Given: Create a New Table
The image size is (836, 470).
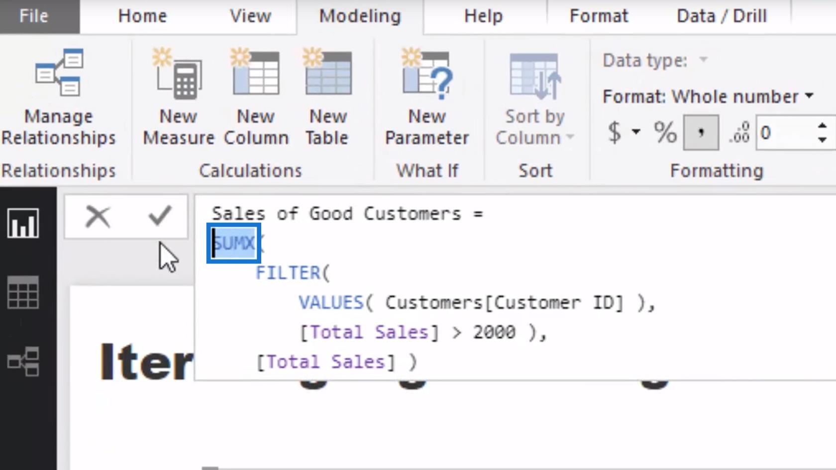Looking at the screenshot, I should coord(327,97).
